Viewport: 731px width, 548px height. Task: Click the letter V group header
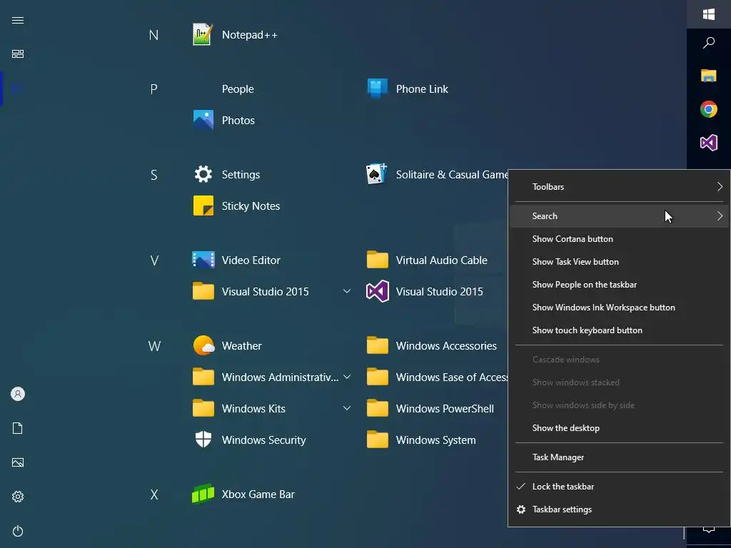click(x=154, y=260)
